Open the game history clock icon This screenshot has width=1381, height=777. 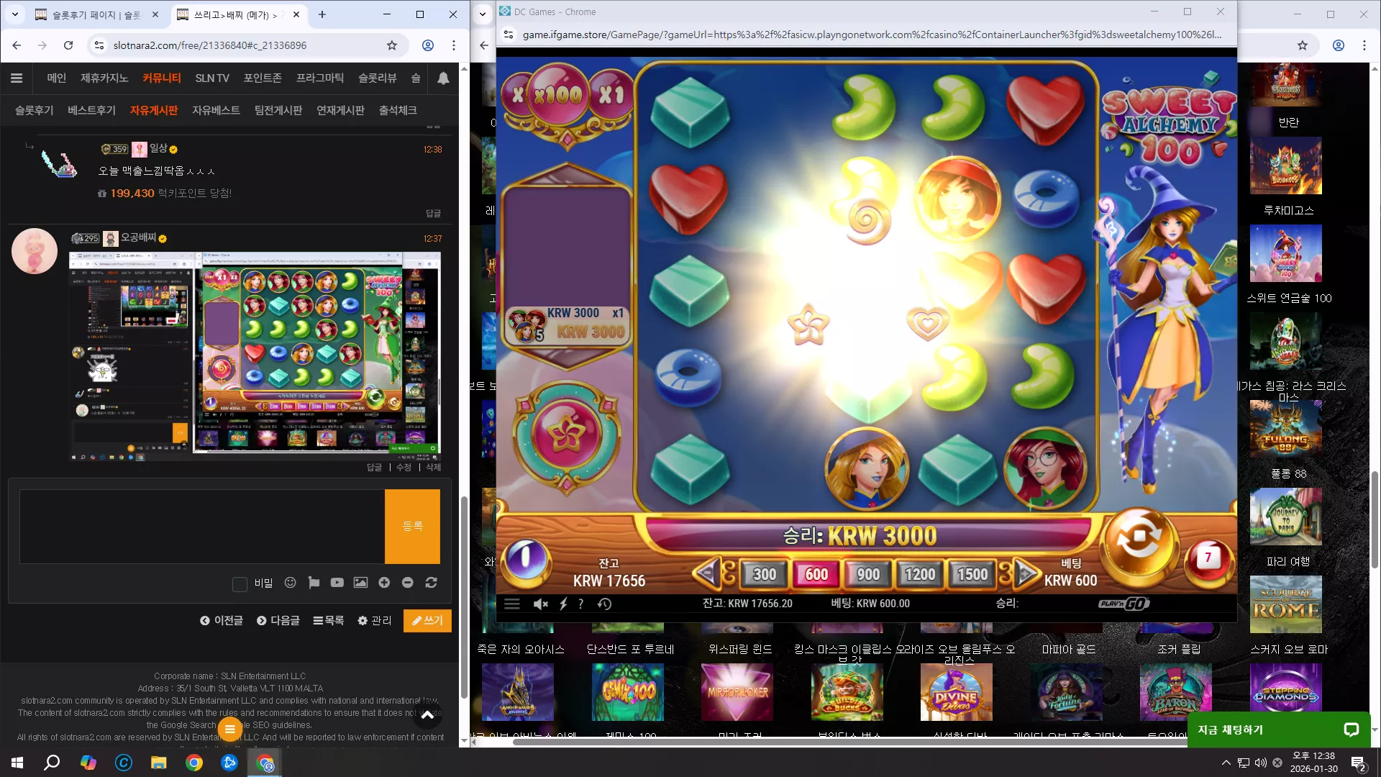point(605,604)
